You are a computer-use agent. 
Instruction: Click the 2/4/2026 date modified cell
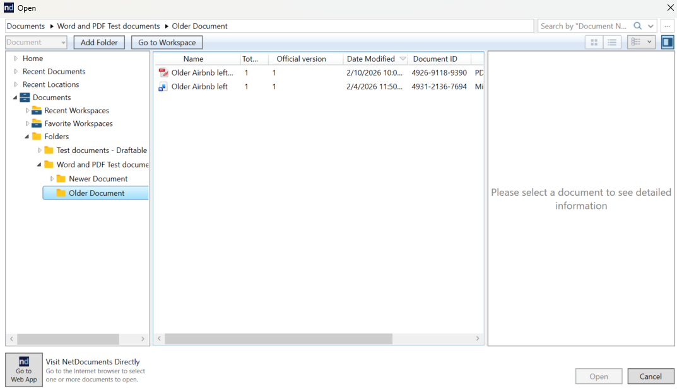374,87
